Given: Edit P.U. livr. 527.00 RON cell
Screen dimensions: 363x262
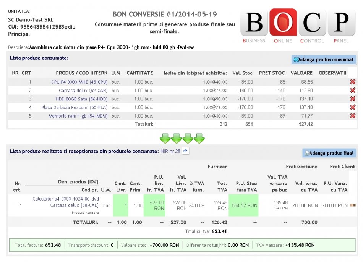Looking at the screenshot, I should tap(154, 205).
